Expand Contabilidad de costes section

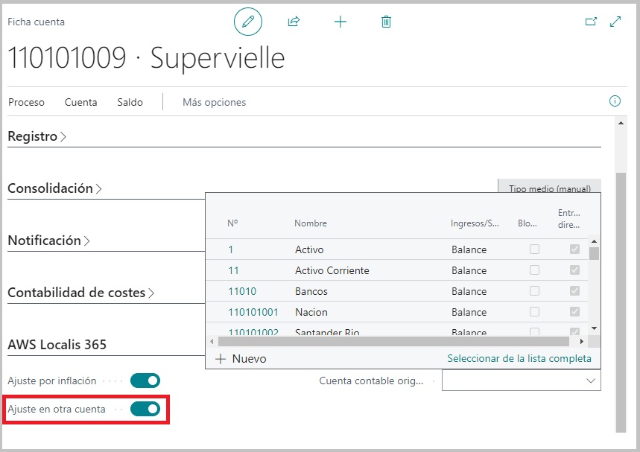pos(80,293)
